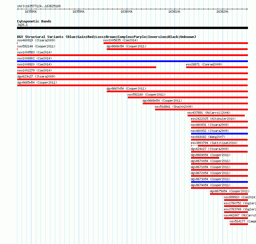Click the red nsv1008920 loss bar
256x244 pixels.
click(x=87, y=67)
